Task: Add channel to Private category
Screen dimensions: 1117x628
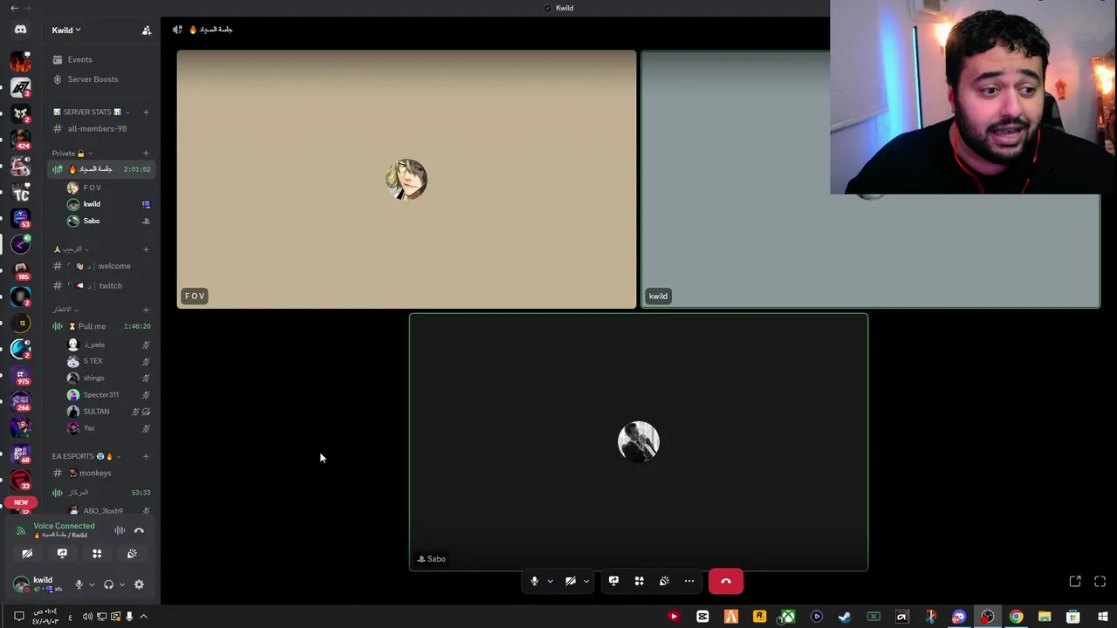Action: (146, 154)
